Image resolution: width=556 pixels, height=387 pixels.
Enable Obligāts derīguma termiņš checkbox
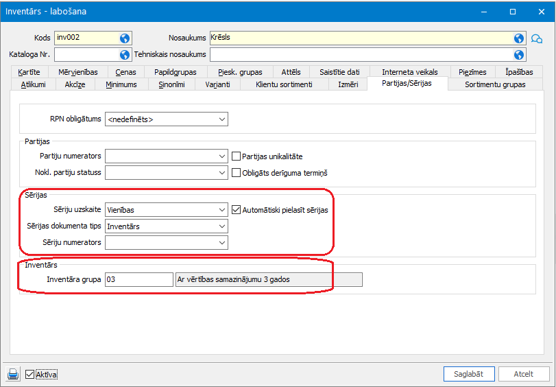(236, 173)
